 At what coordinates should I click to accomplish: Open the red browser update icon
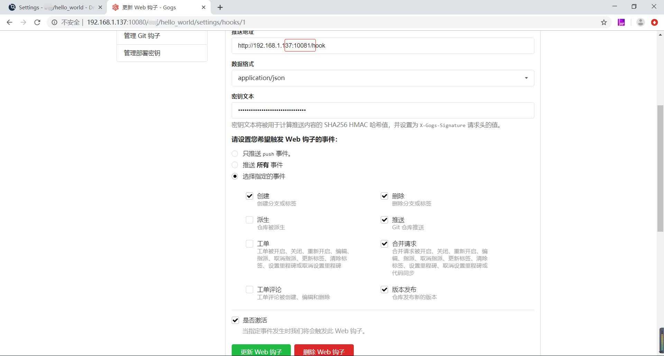(x=654, y=22)
